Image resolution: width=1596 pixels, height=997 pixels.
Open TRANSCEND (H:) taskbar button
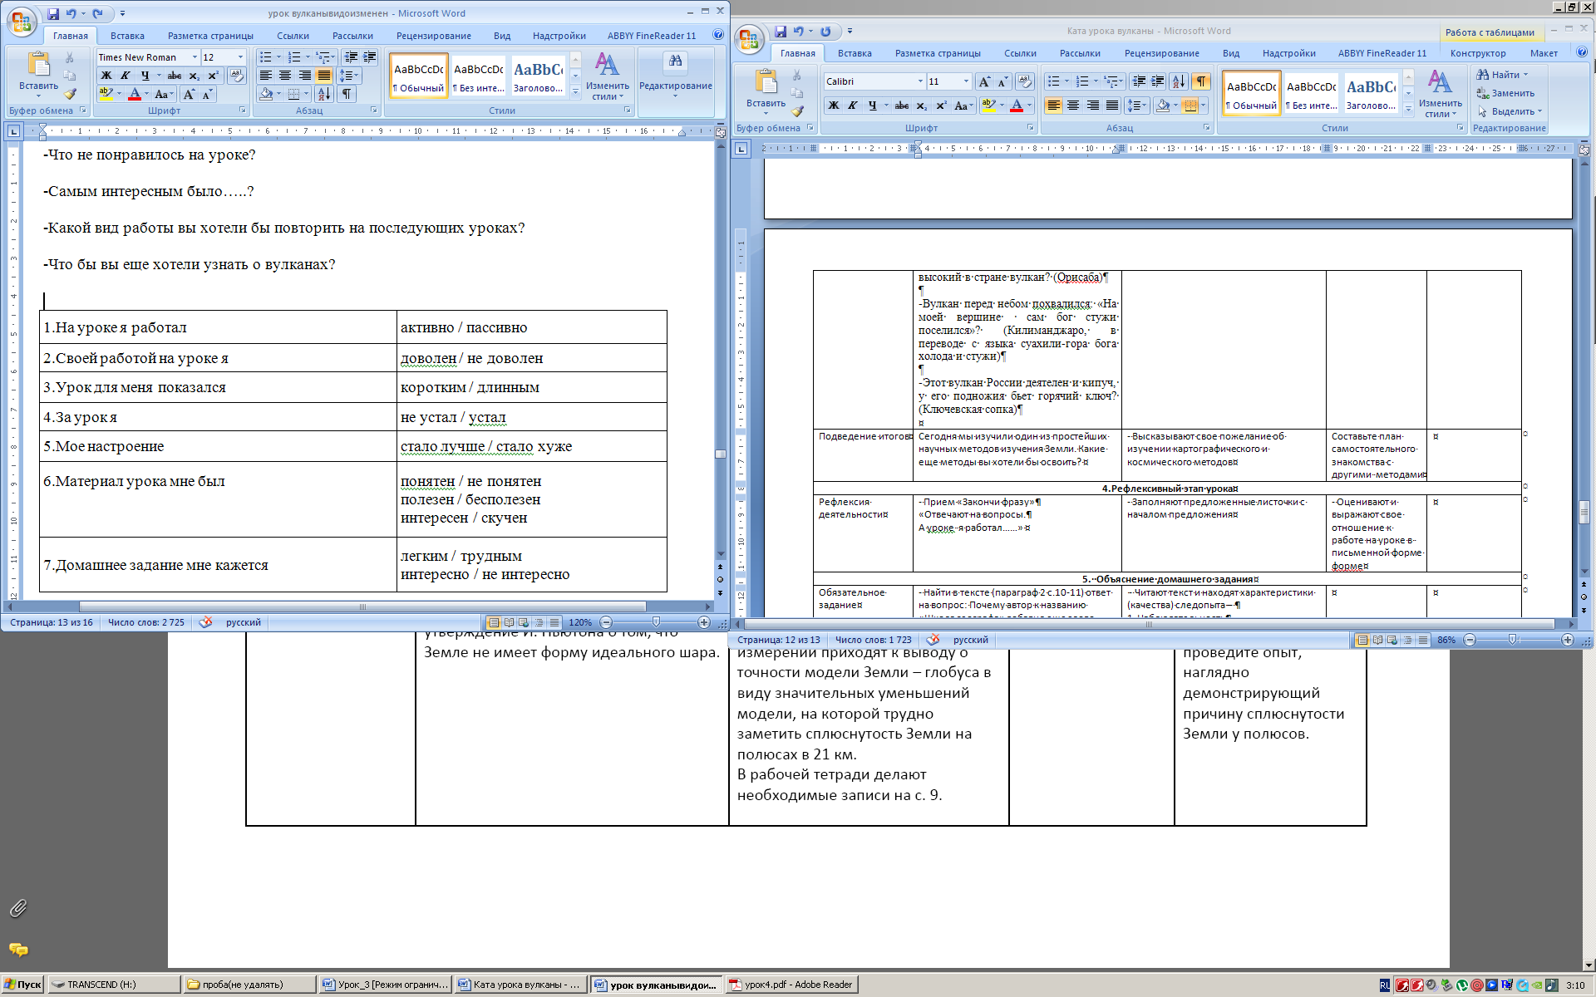(x=114, y=985)
